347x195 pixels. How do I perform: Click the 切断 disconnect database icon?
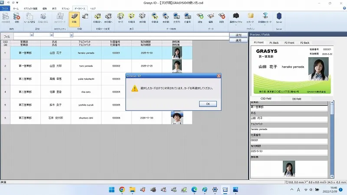coord(17,18)
